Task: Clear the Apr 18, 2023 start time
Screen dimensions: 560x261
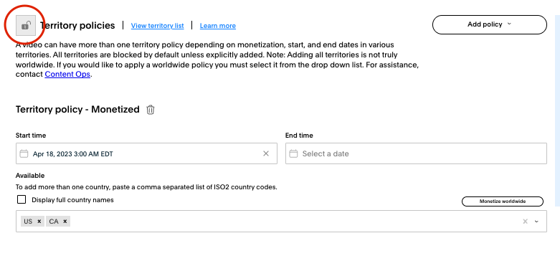Action: click(x=266, y=153)
